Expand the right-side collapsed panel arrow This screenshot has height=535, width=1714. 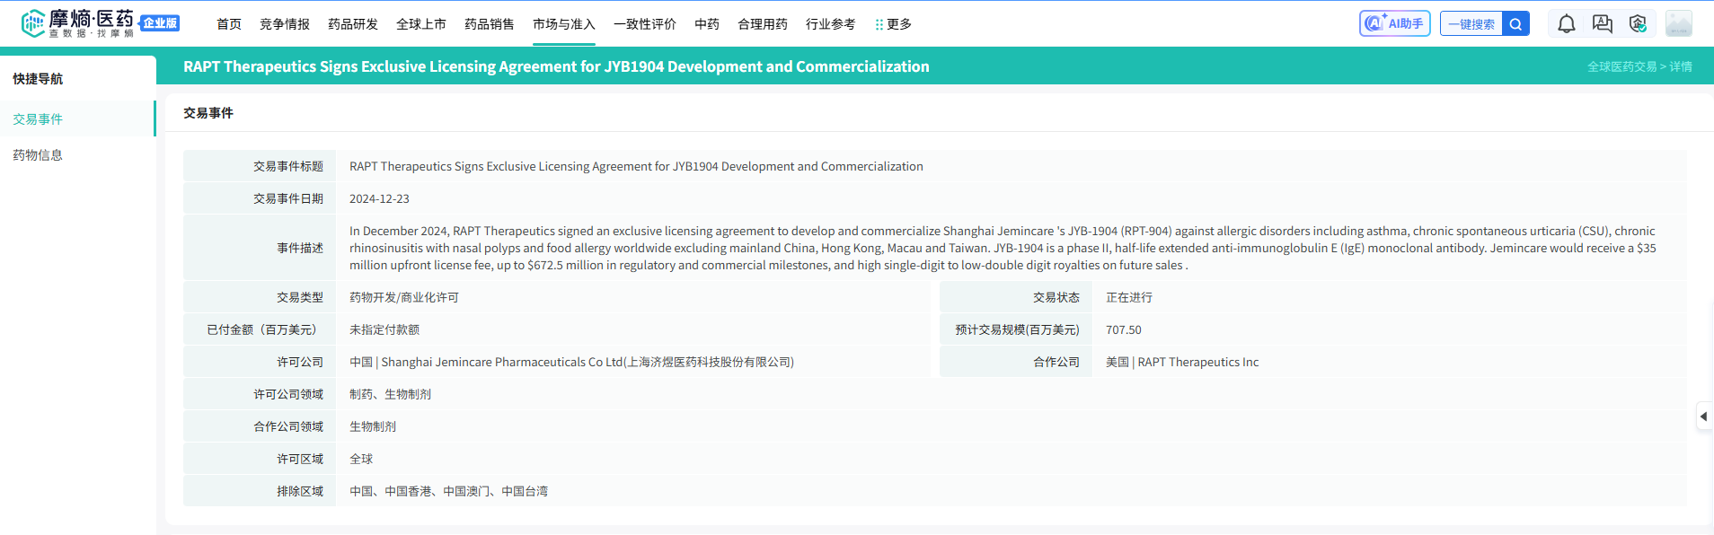pyautogui.click(x=1704, y=417)
